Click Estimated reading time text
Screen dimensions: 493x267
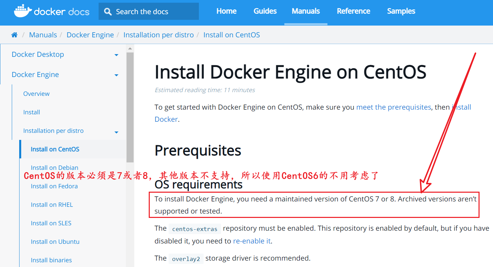click(x=205, y=90)
